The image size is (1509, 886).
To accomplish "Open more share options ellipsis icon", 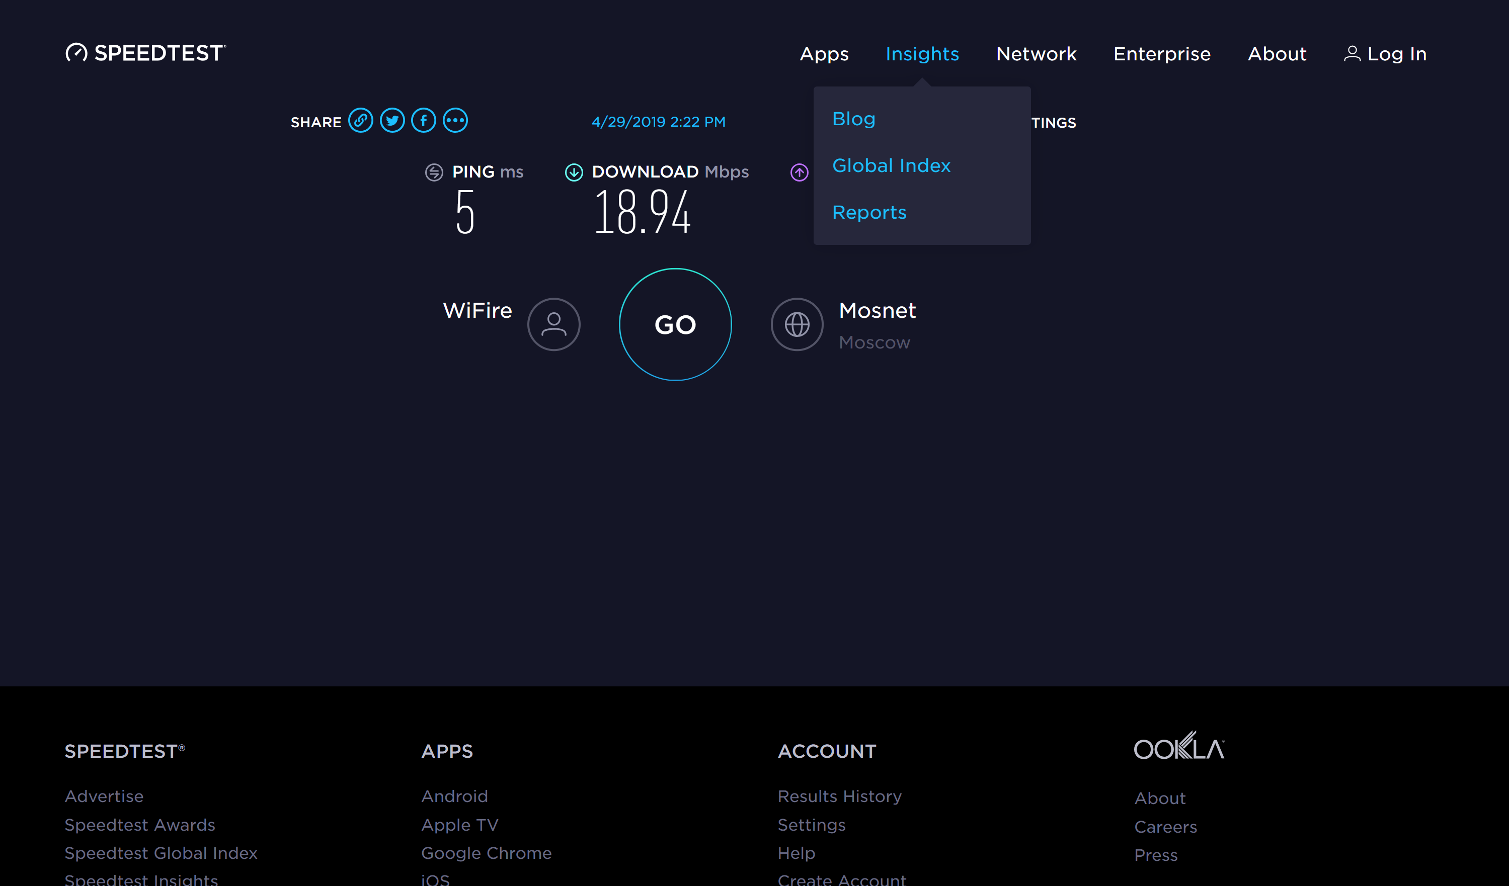I will [455, 121].
